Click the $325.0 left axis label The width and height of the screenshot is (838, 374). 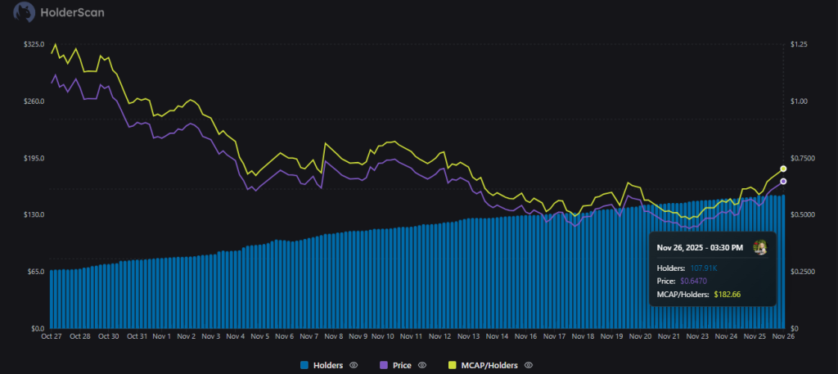pyautogui.click(x=34, y=44)
